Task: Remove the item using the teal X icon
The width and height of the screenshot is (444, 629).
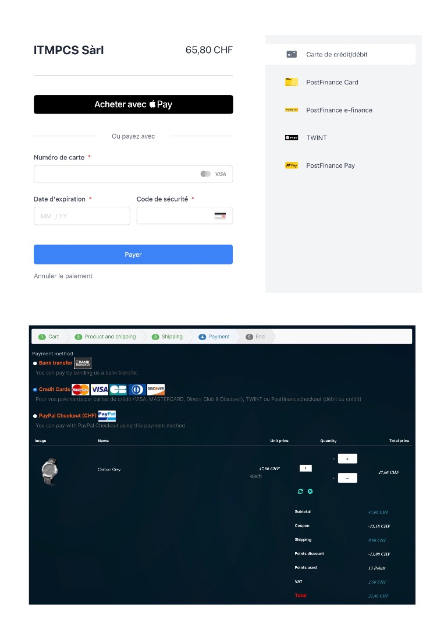Action: 310,492
